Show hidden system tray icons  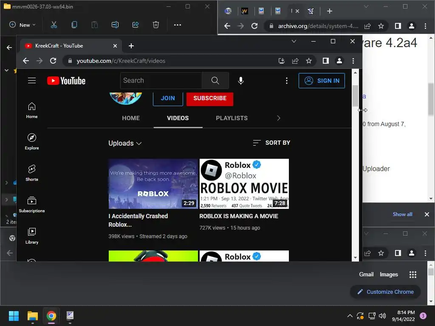tap(350, 316)
